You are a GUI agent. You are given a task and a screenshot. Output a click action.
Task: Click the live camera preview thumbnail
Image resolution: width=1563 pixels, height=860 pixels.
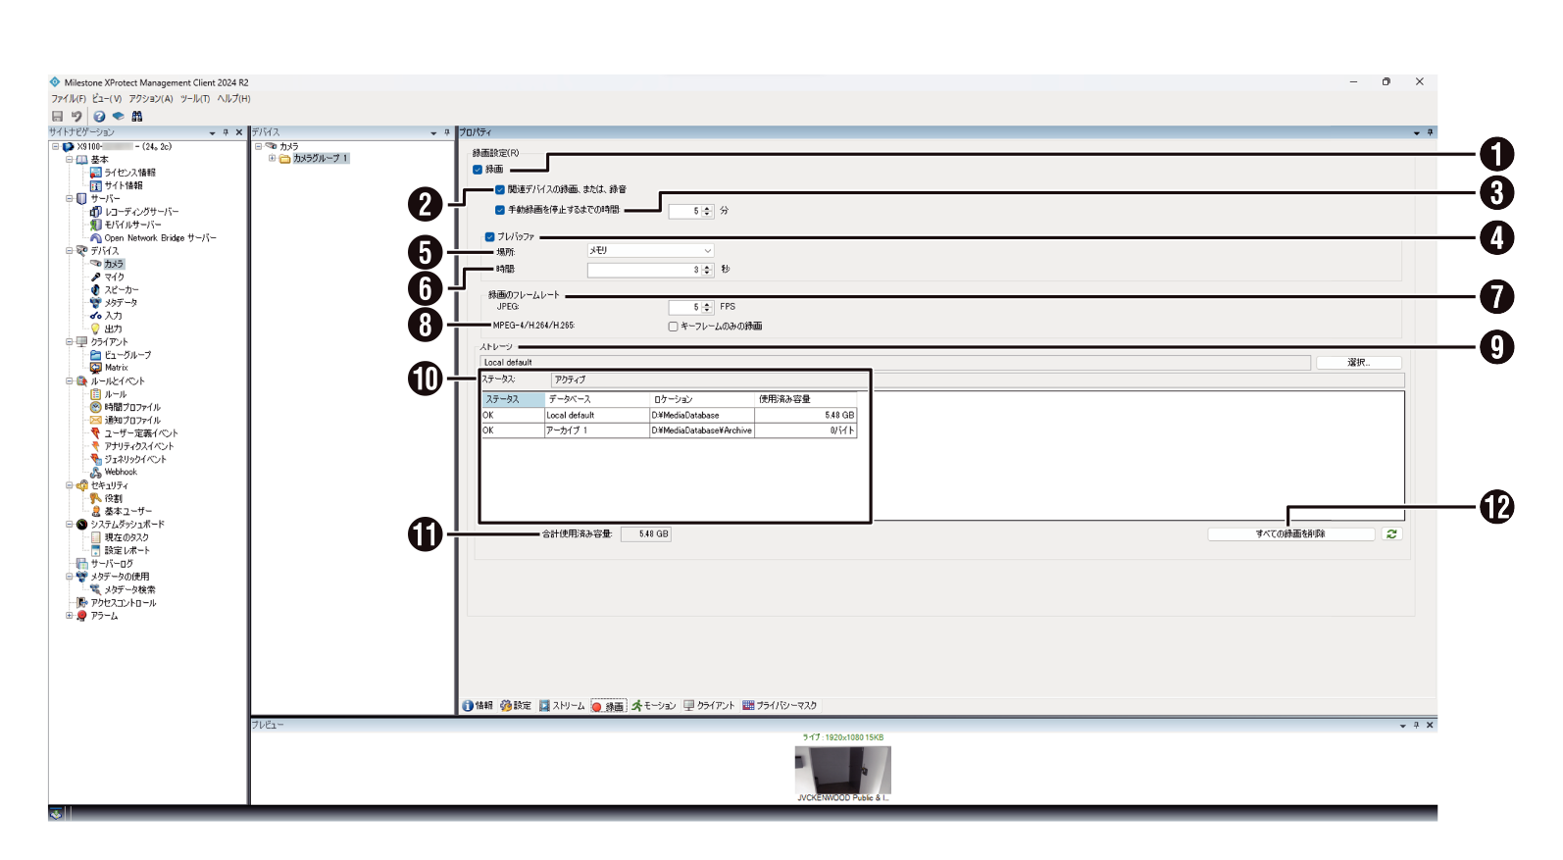click(842, 770)
